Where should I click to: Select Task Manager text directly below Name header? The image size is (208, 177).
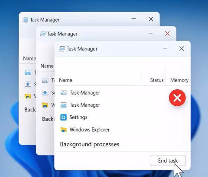click(85, 93)
